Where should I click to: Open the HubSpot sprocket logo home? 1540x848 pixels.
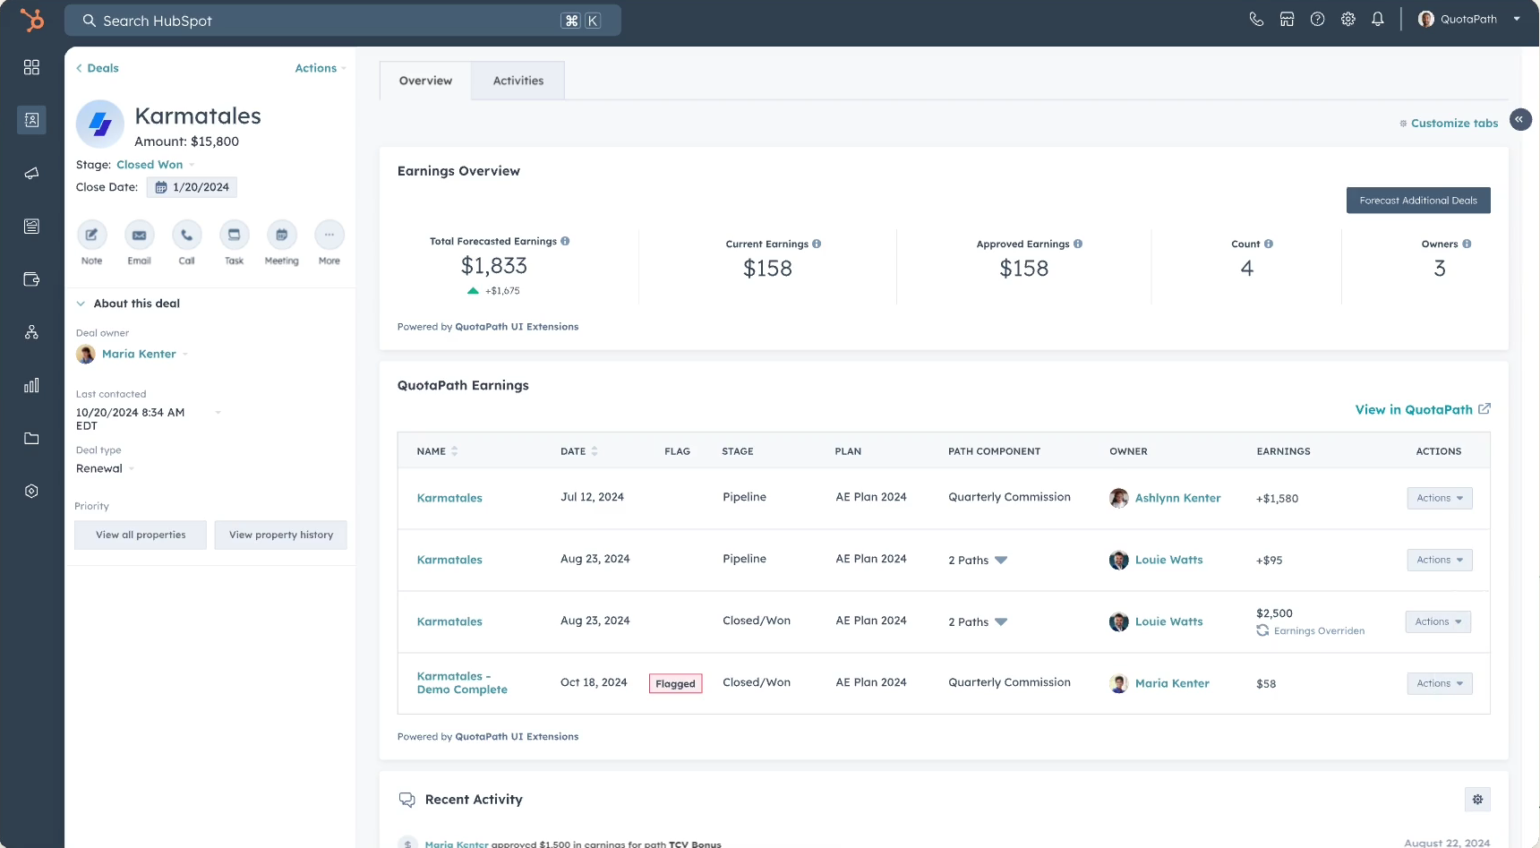pos(32,20)
